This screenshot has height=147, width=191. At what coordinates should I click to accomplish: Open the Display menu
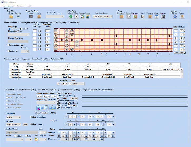coord(11,6)
